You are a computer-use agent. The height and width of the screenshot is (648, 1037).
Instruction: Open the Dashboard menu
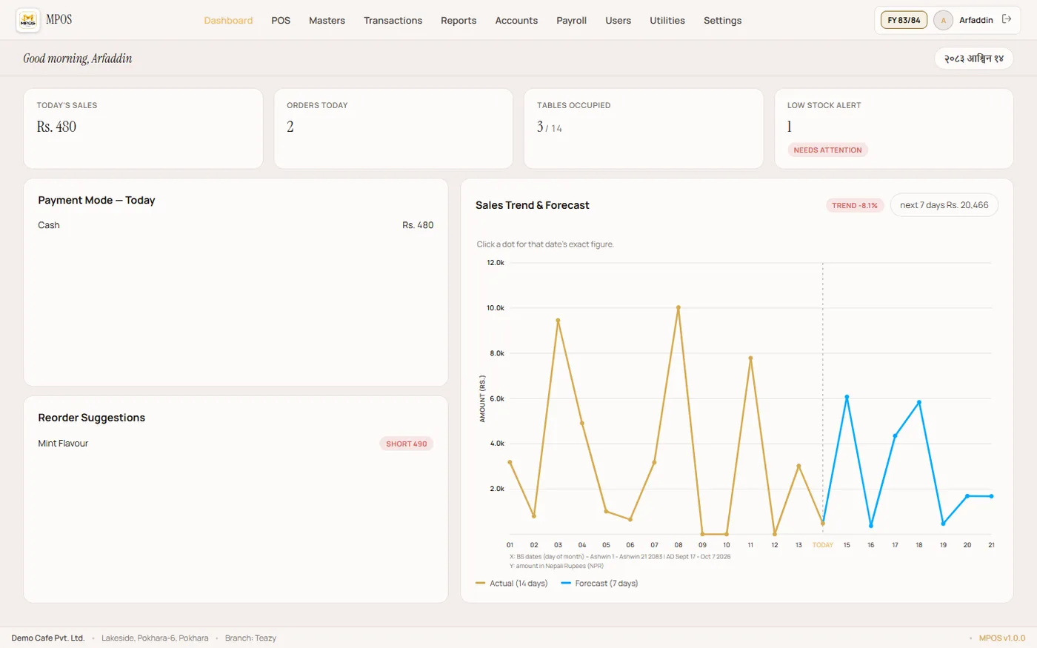[x=228, y=21]
